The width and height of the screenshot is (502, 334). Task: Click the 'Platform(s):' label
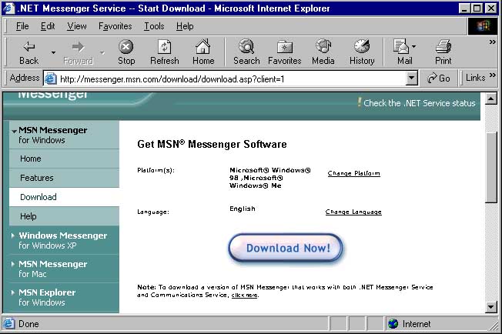coord(156,170)
